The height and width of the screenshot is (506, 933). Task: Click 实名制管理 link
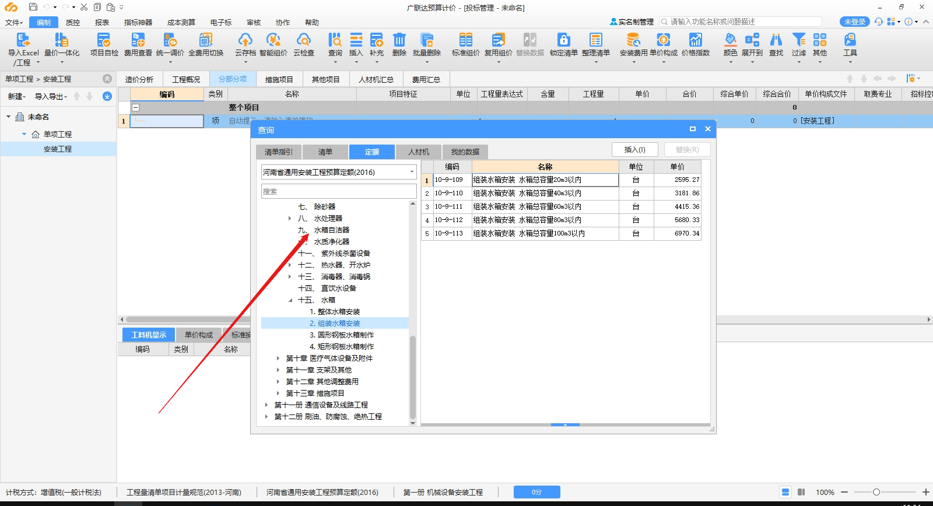click(632, 22)
